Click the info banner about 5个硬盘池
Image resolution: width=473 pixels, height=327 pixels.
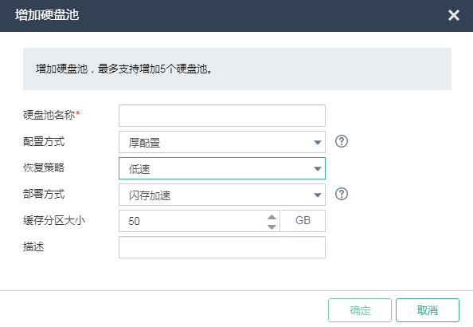(x=237, y=69)
